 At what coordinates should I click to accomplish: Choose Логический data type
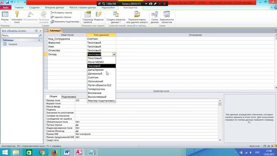[x=101, y=81]
